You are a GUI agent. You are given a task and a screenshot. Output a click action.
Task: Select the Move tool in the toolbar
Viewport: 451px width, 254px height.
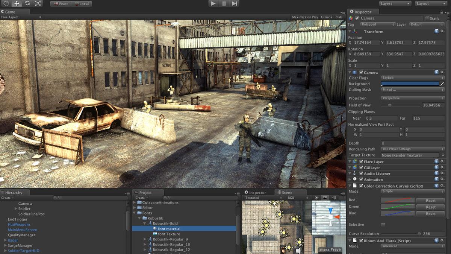pos(17,3)
